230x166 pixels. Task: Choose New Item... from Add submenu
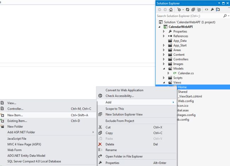[48, 115]
